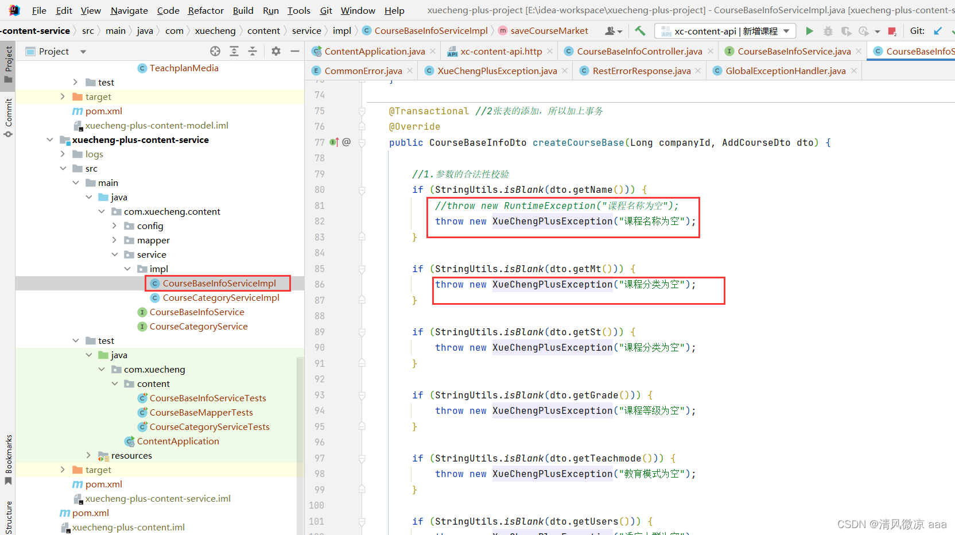The height and width of the screenshot is (535, 955).
Task: Open the Refactor menu
Action: [206, 10]
